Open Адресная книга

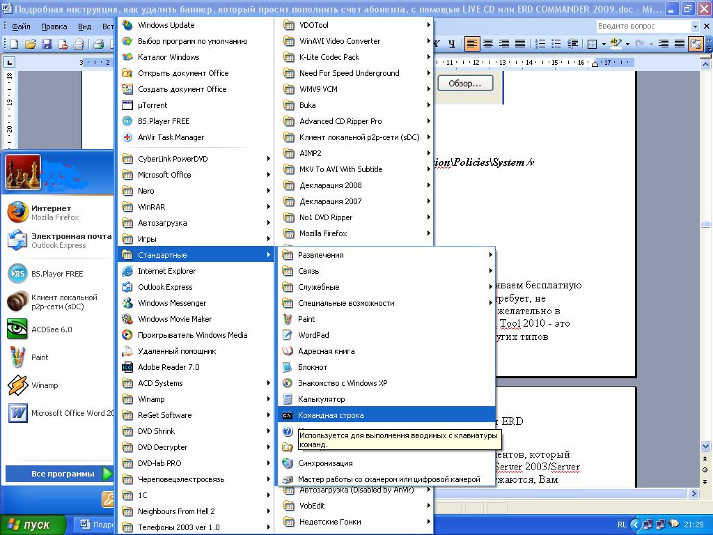point(386,351)
